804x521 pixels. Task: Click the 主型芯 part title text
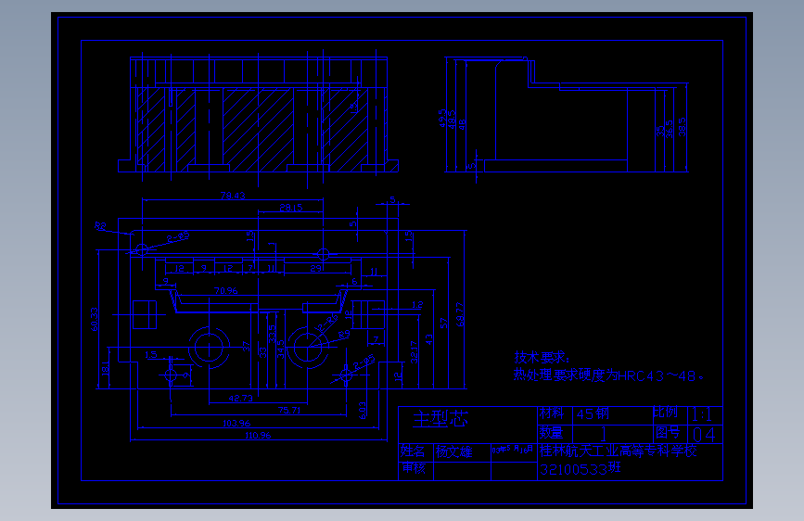(440, 419)
